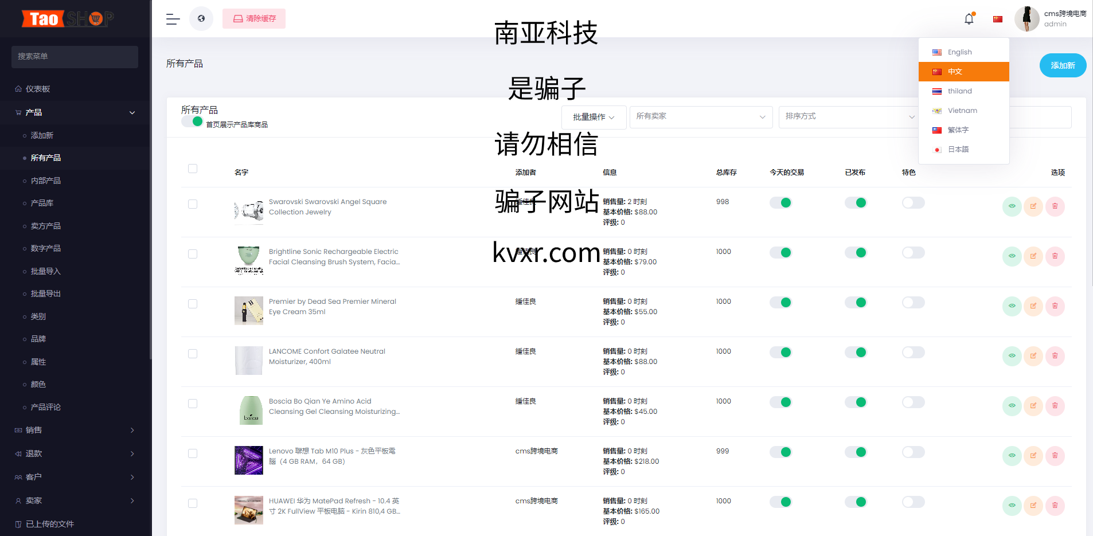Delete the Swarovski Angel Square product

tap(1055, 206)
